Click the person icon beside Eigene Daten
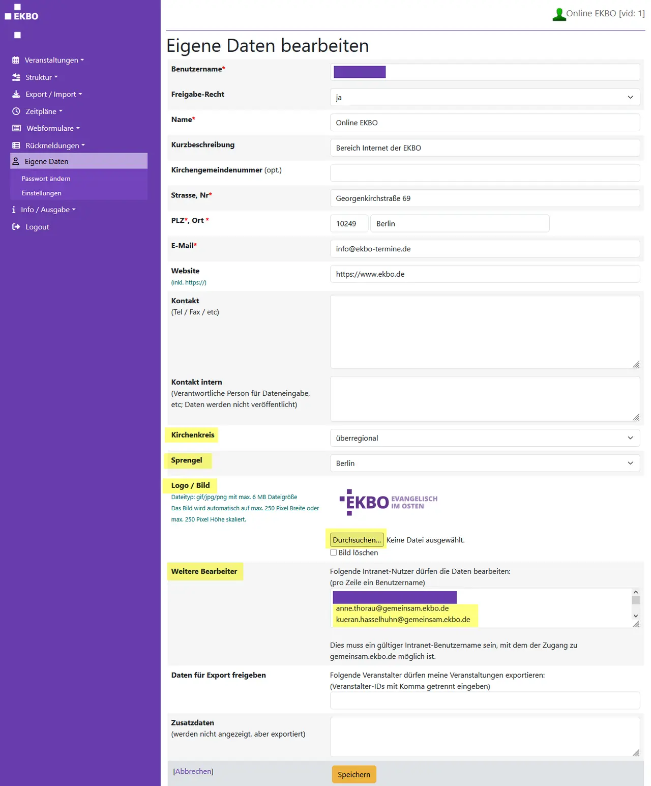This screenshot has height=786, width=651. point(16,161)
